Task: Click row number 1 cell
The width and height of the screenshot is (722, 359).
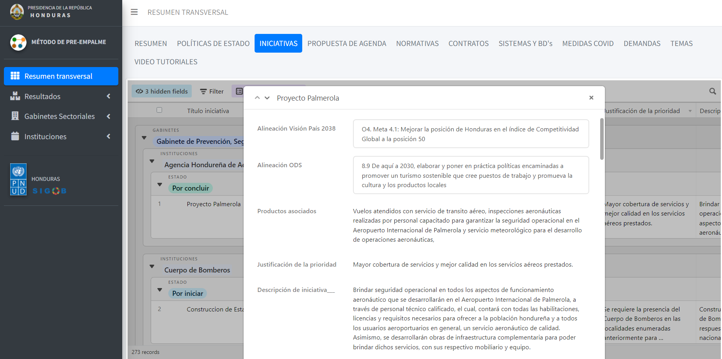Action: pyautogui.click(x=159, y=203)
